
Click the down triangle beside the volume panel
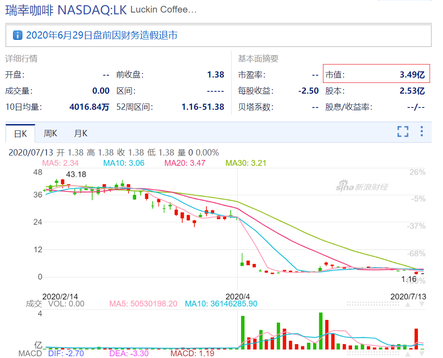[422, 304]
